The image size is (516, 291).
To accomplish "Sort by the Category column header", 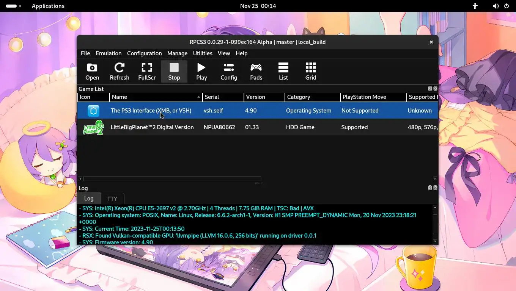I will (313, 97).
